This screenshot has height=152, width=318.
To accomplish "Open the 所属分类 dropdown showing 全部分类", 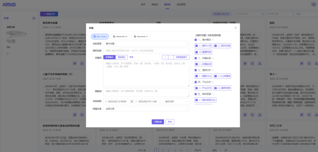I will 146,109.
